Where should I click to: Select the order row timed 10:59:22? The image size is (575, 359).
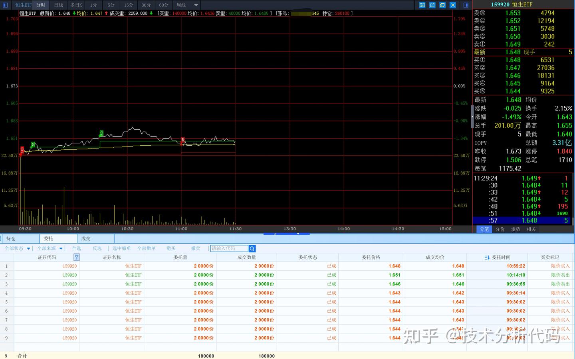(x=287, y=266)
